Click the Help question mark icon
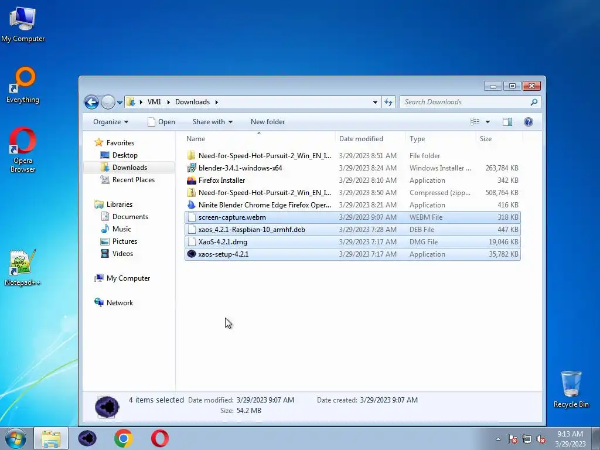This screenshot has width=600, height=450. click(529, 122)
